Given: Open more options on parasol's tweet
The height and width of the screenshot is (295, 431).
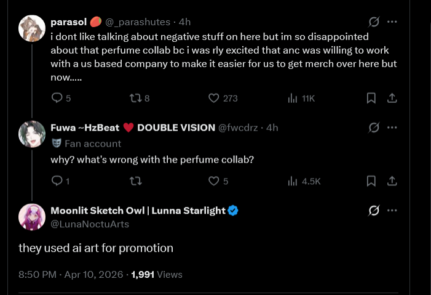Looking at the screenshot, I should point(392,22).
